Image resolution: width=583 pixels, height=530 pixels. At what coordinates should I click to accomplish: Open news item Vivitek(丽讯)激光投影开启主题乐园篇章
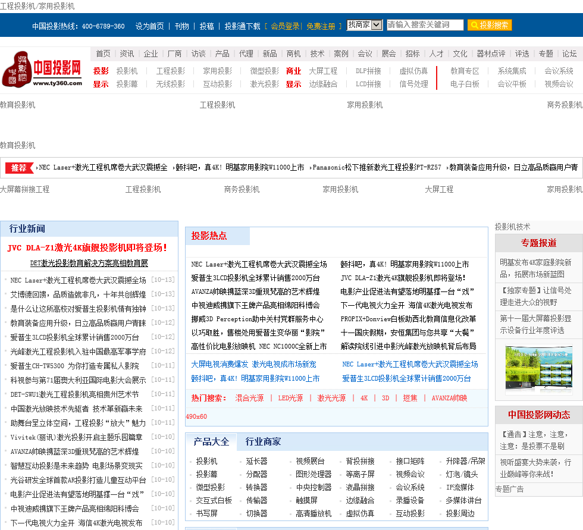76,437
